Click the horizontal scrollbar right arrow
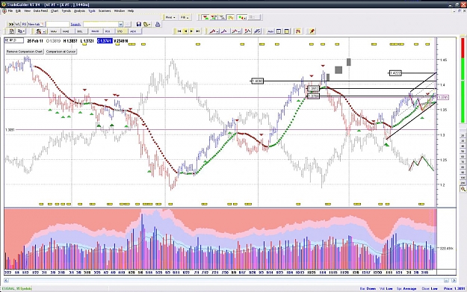467x292 pixels. (454, 280)
